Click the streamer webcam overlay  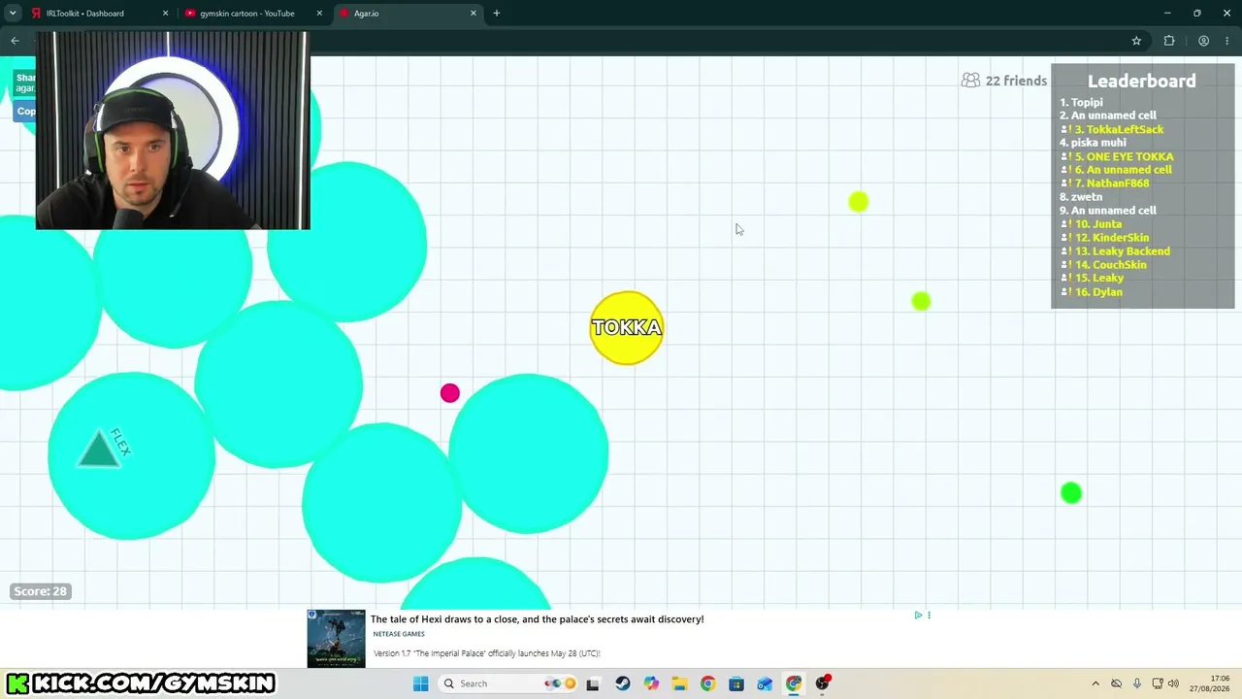pos(173,131)
